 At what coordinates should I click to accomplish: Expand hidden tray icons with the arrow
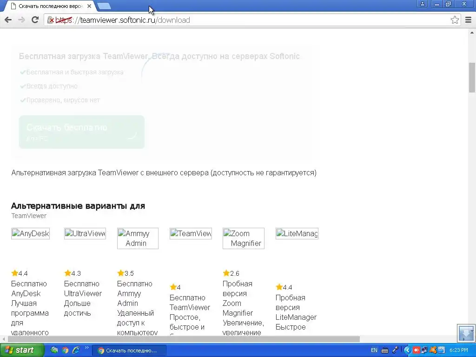408,350
